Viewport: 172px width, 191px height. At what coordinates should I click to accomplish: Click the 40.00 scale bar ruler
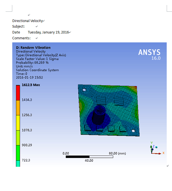[x=89, y=157]
